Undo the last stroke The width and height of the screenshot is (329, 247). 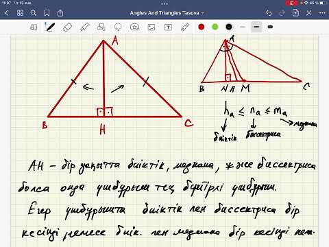click(x=269, y=13)
